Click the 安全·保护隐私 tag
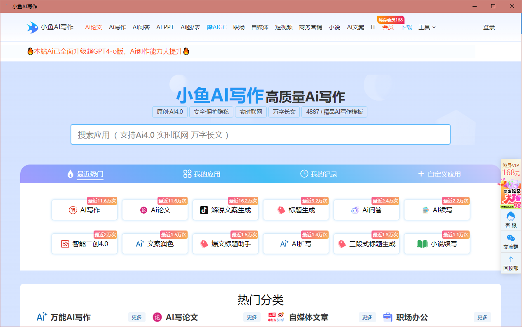Screen dimensions: 522x327 point(211,112)
